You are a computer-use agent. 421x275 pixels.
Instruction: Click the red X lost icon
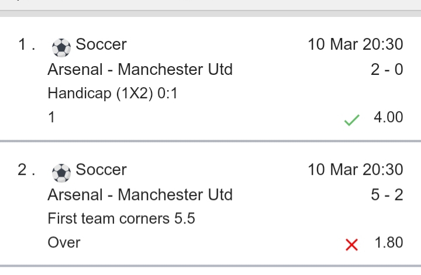pos(351,245)
